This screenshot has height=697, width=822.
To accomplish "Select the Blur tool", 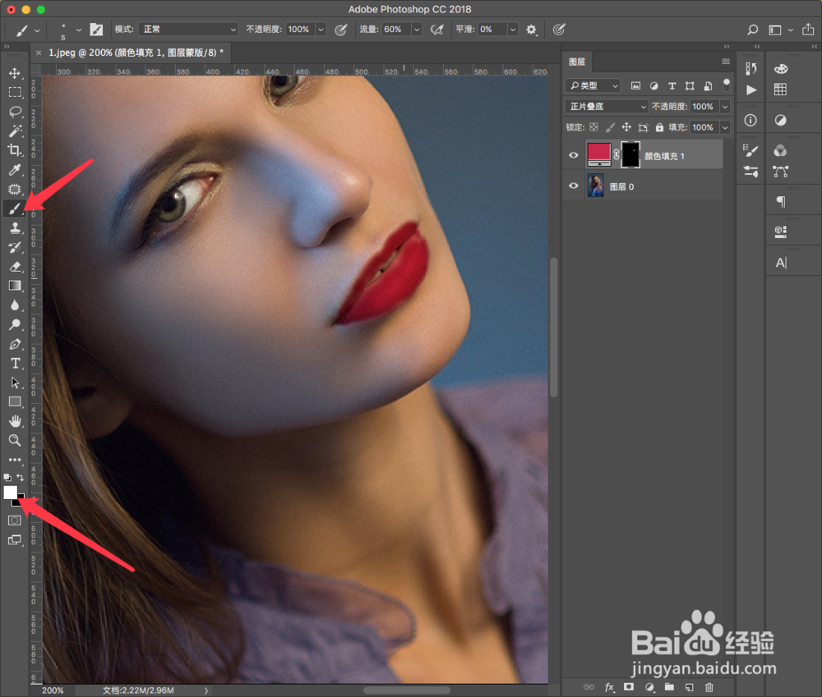I will coord(15,305).
